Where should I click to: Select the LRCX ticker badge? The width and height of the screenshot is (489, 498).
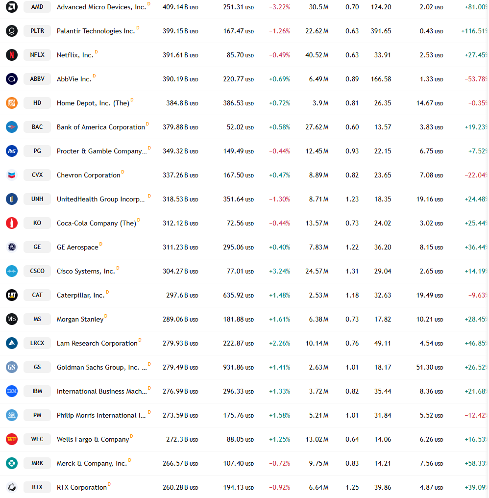(x=37, y=343)
